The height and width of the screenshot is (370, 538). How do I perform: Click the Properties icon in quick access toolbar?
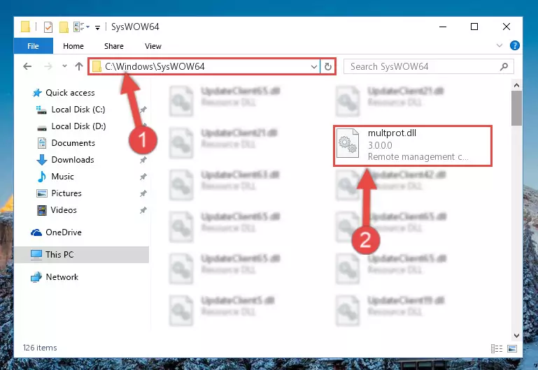click(48, 27)
